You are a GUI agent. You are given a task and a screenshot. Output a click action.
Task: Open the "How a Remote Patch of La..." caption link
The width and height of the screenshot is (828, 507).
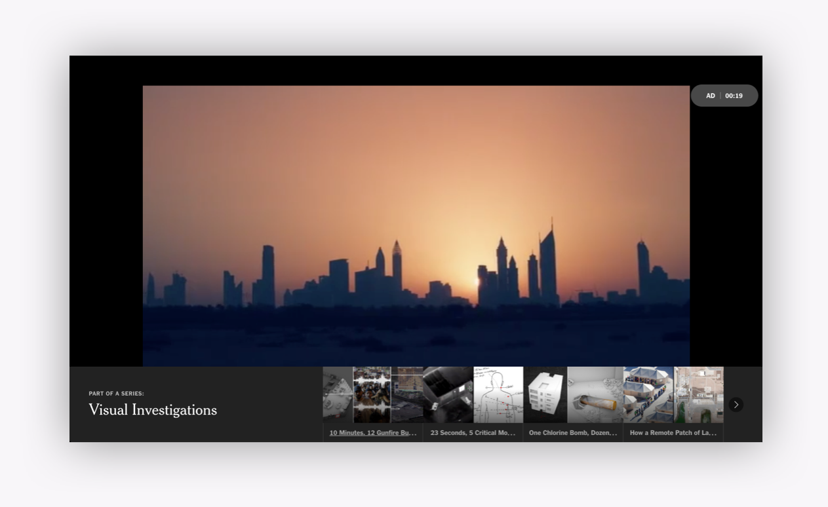pos(673,433)
